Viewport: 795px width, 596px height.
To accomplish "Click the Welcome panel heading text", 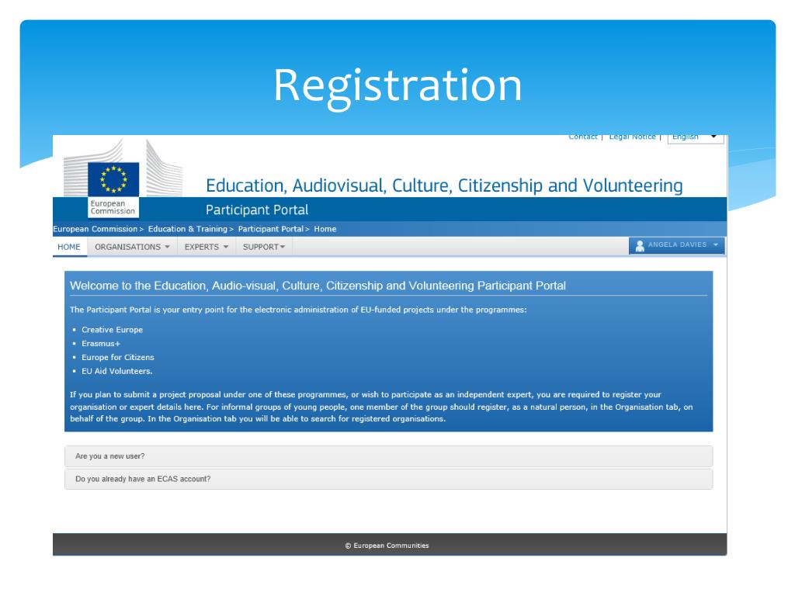I will [x=318, y=286].
